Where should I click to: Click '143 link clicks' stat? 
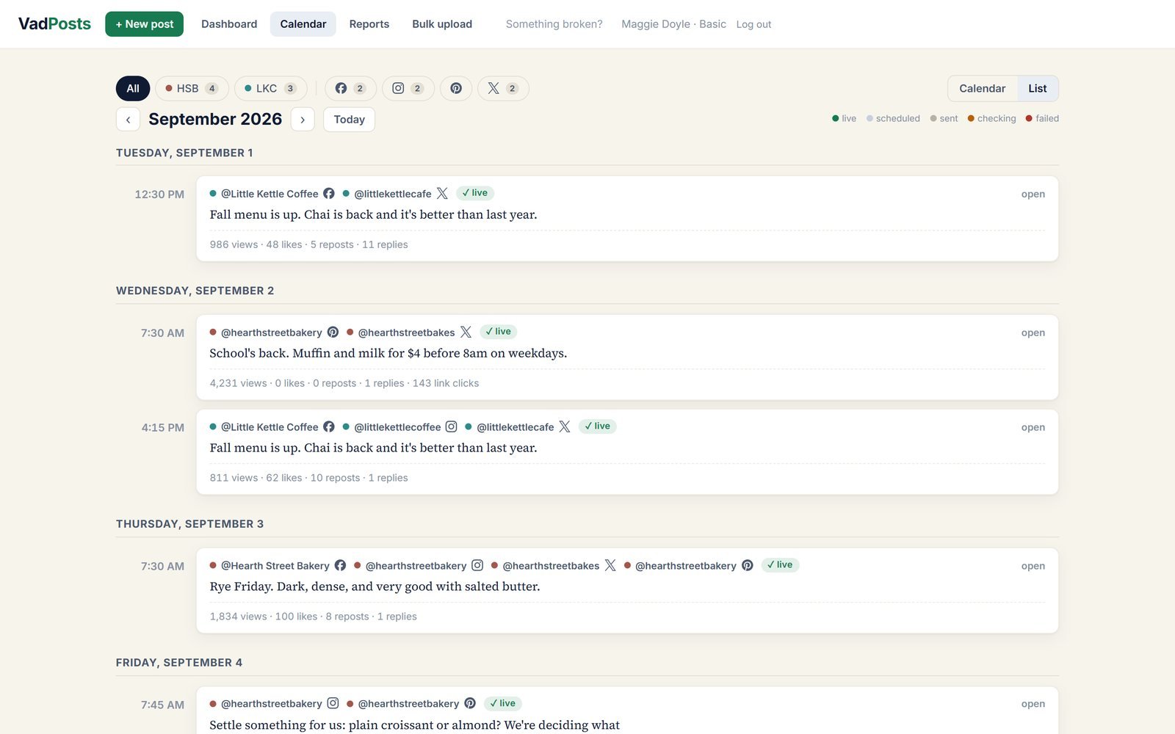point(446,384)
